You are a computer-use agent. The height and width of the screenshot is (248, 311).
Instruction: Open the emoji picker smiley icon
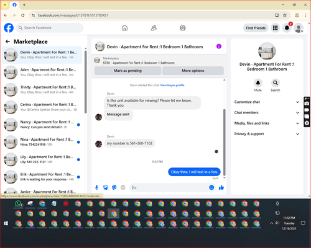click(x=211, y=187)
